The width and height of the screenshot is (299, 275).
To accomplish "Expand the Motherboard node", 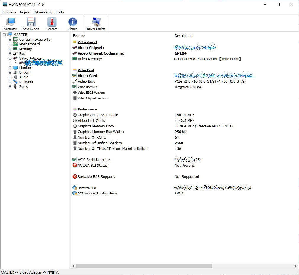I will coord(10,44).
